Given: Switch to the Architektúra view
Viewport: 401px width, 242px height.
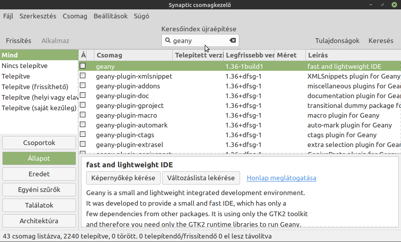Looking at the screenshot, I should [39, 221].
